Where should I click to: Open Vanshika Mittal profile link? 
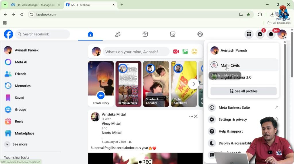[x=114, y=114]
